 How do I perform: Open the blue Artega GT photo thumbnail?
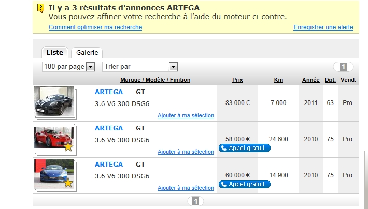pos(54,174)
